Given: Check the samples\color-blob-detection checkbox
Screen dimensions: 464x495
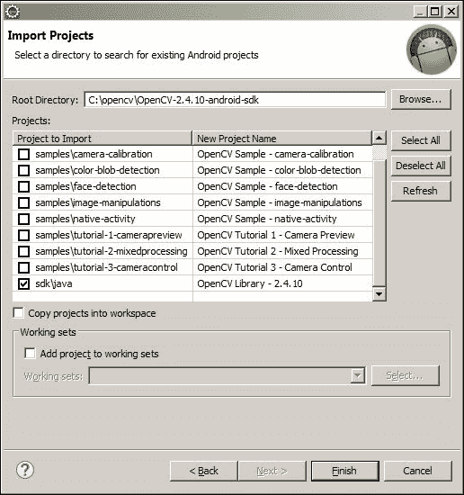Looking at the screenshot, I should [23, 170].
